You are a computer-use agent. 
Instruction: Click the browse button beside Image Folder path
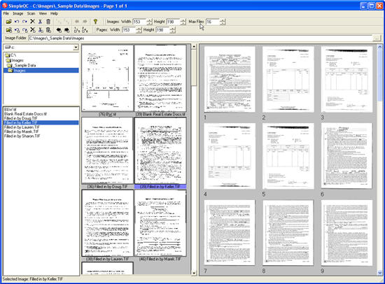click(377, 38)
